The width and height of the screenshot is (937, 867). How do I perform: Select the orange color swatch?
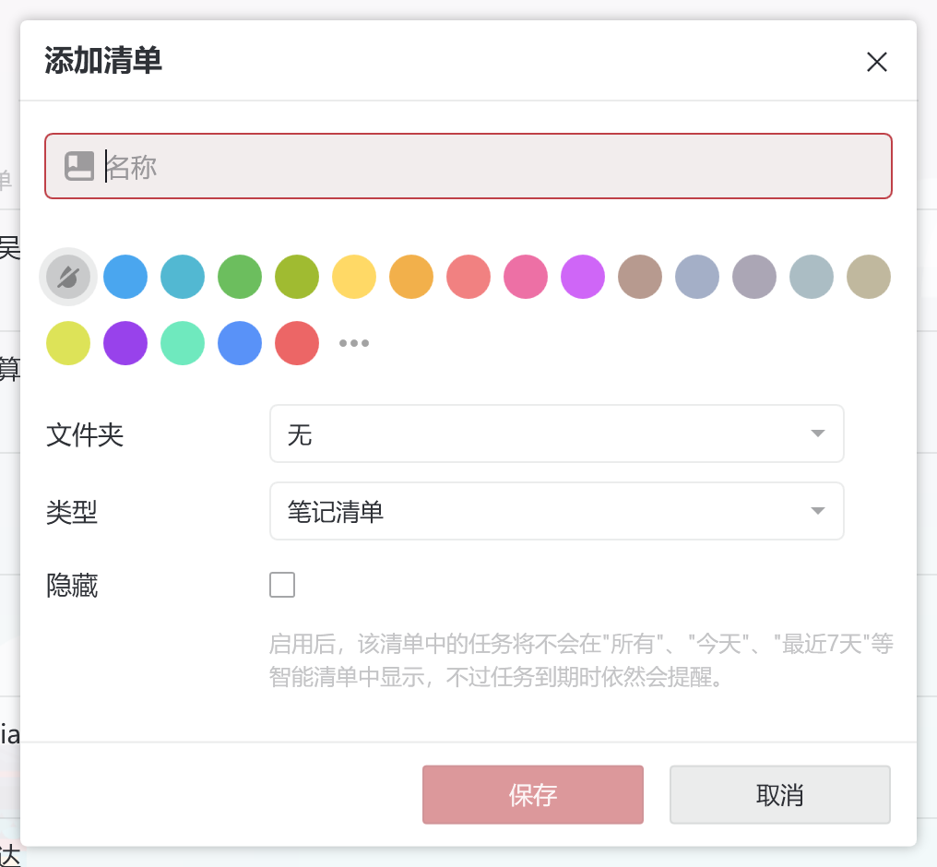pos(411,277)
